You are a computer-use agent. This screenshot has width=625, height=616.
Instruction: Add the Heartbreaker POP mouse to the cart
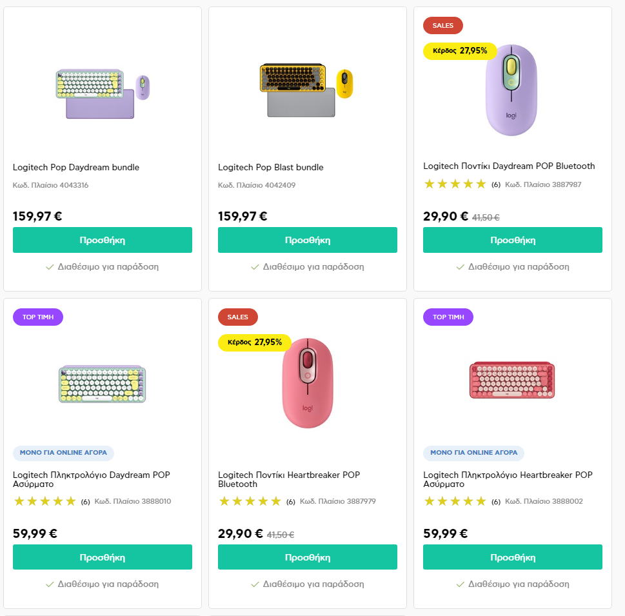coord(307,557)
